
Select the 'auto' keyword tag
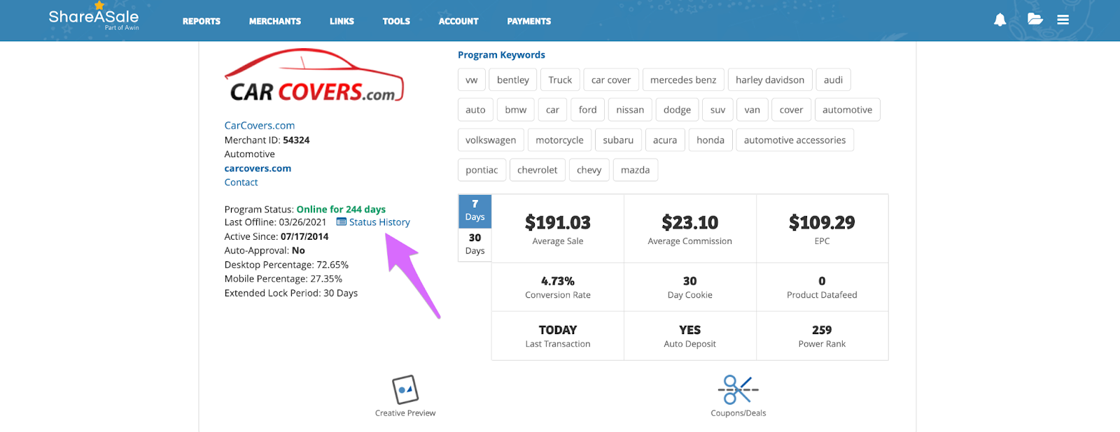click(475, 110)
